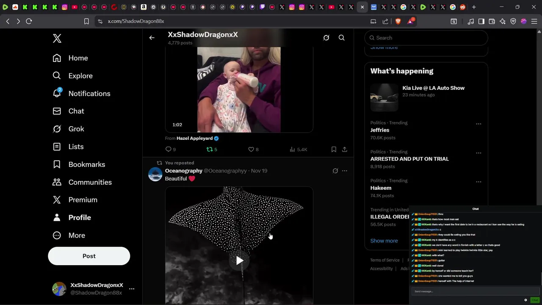Toggle the browser sidebar panel
Viewport: 542px width, 305px height.
(481, 21)
